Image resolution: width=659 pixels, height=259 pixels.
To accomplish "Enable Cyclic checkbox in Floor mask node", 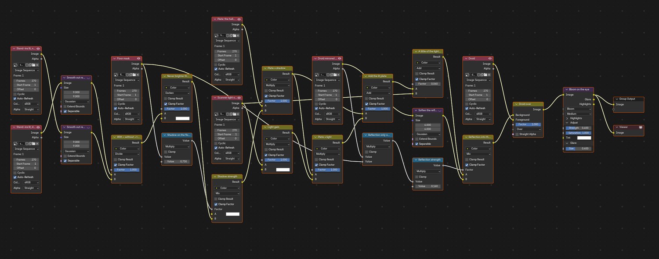I will click(x=116, y=104).
